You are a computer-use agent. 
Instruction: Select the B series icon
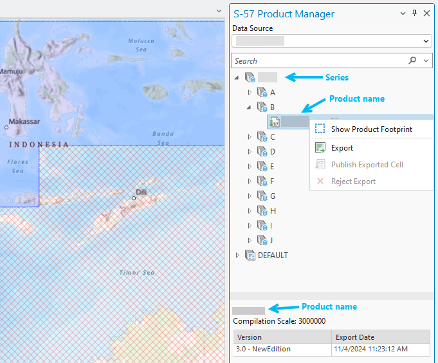262,107
